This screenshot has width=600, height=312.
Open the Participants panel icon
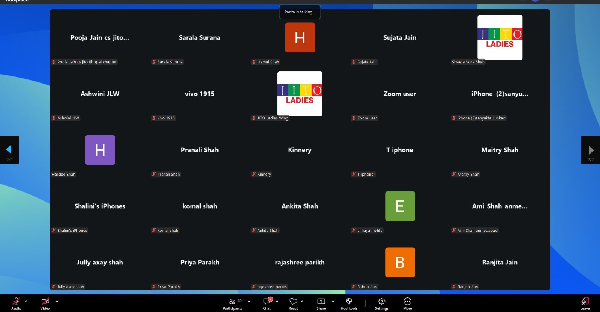point(232,302)
